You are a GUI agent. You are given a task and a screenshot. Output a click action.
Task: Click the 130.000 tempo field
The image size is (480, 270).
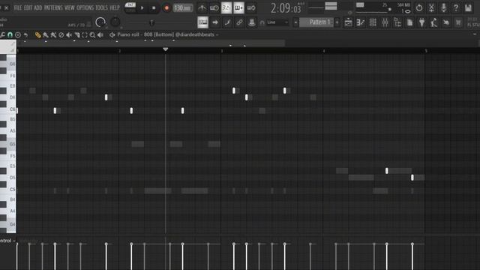tap(183, 7)
